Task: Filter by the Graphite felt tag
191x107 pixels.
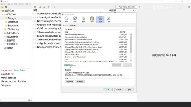Action: pyautogui.click(x=8, y=74)
